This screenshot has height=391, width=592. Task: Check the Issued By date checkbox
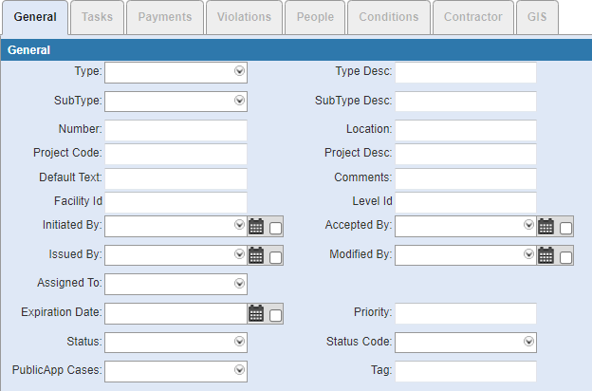click(x=276, y=257)
